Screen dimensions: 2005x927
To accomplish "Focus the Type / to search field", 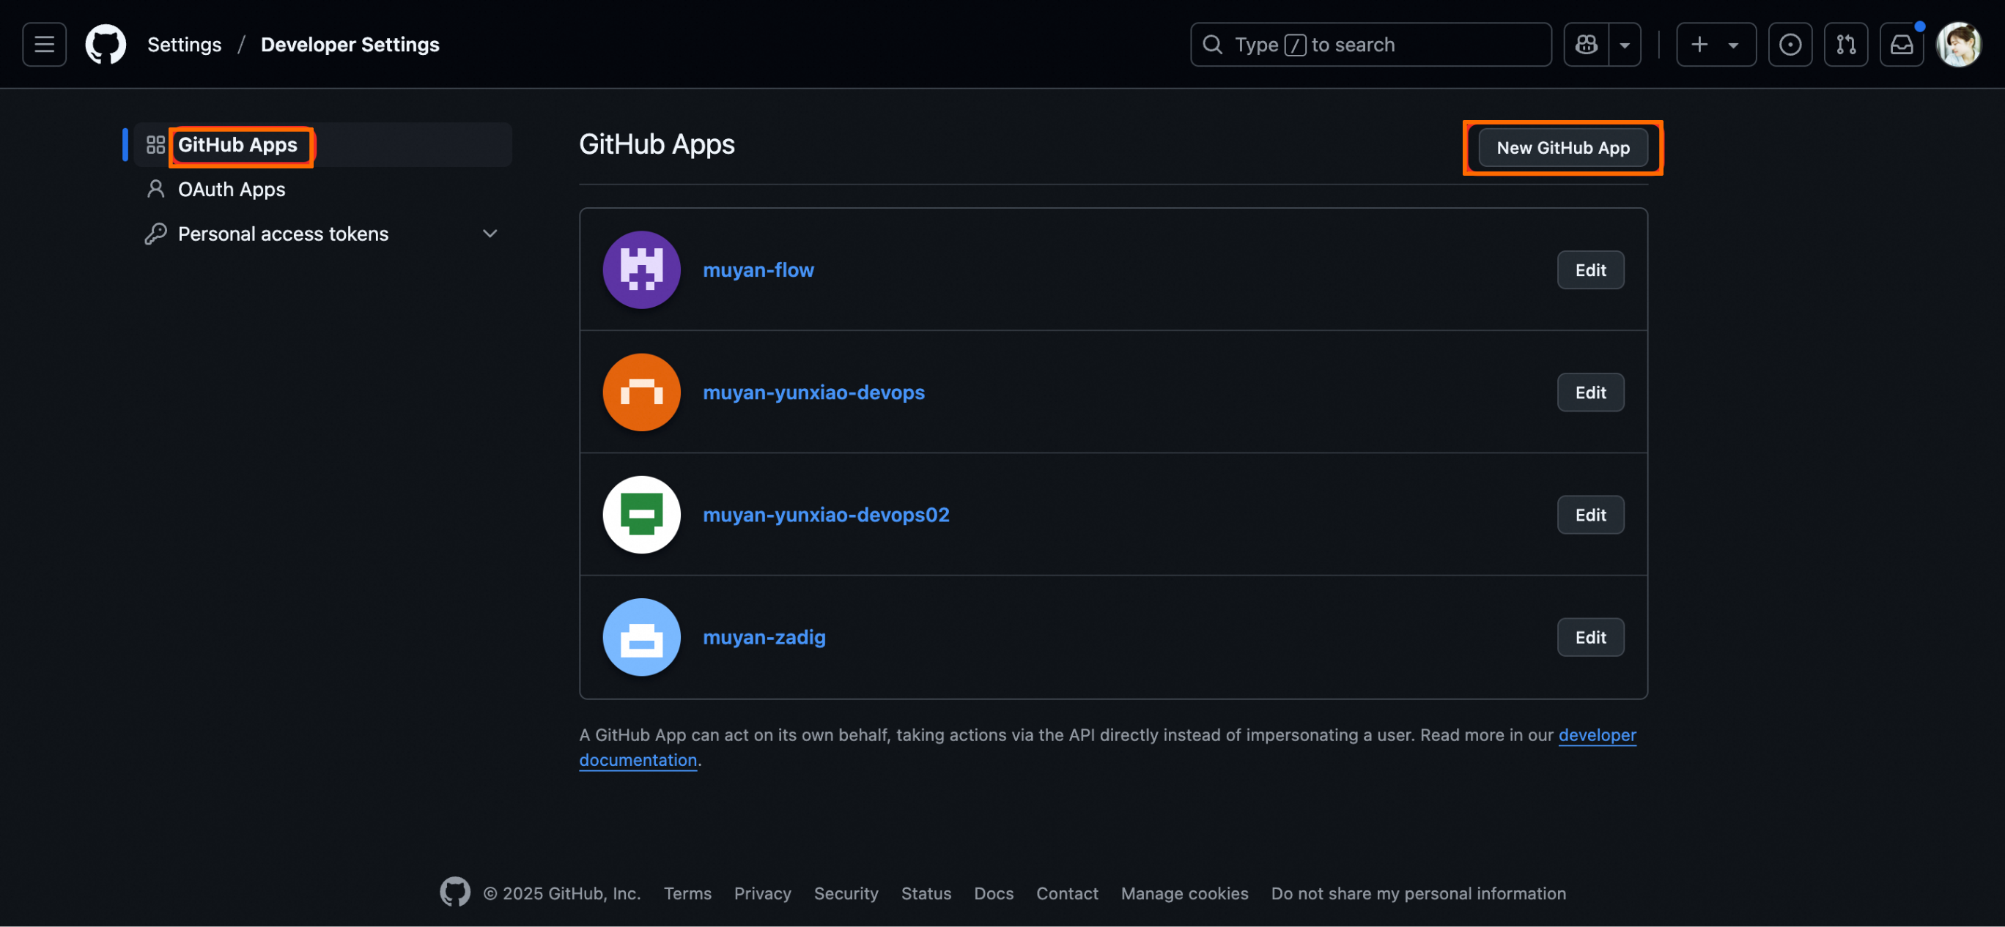I will click(x=1370, y=45).
